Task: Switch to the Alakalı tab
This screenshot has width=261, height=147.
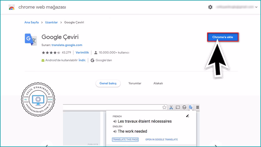Action: [158, 83]
